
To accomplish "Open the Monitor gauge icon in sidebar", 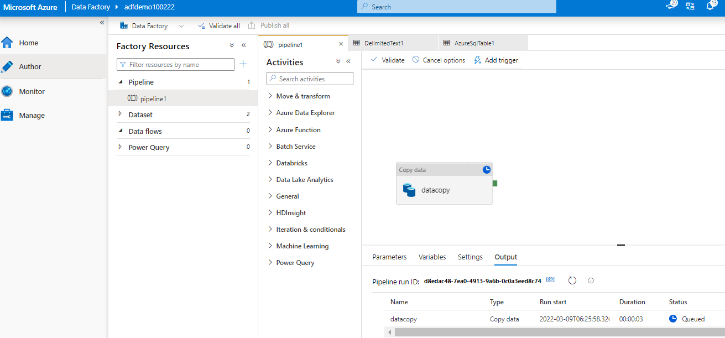I will point(7,91).
